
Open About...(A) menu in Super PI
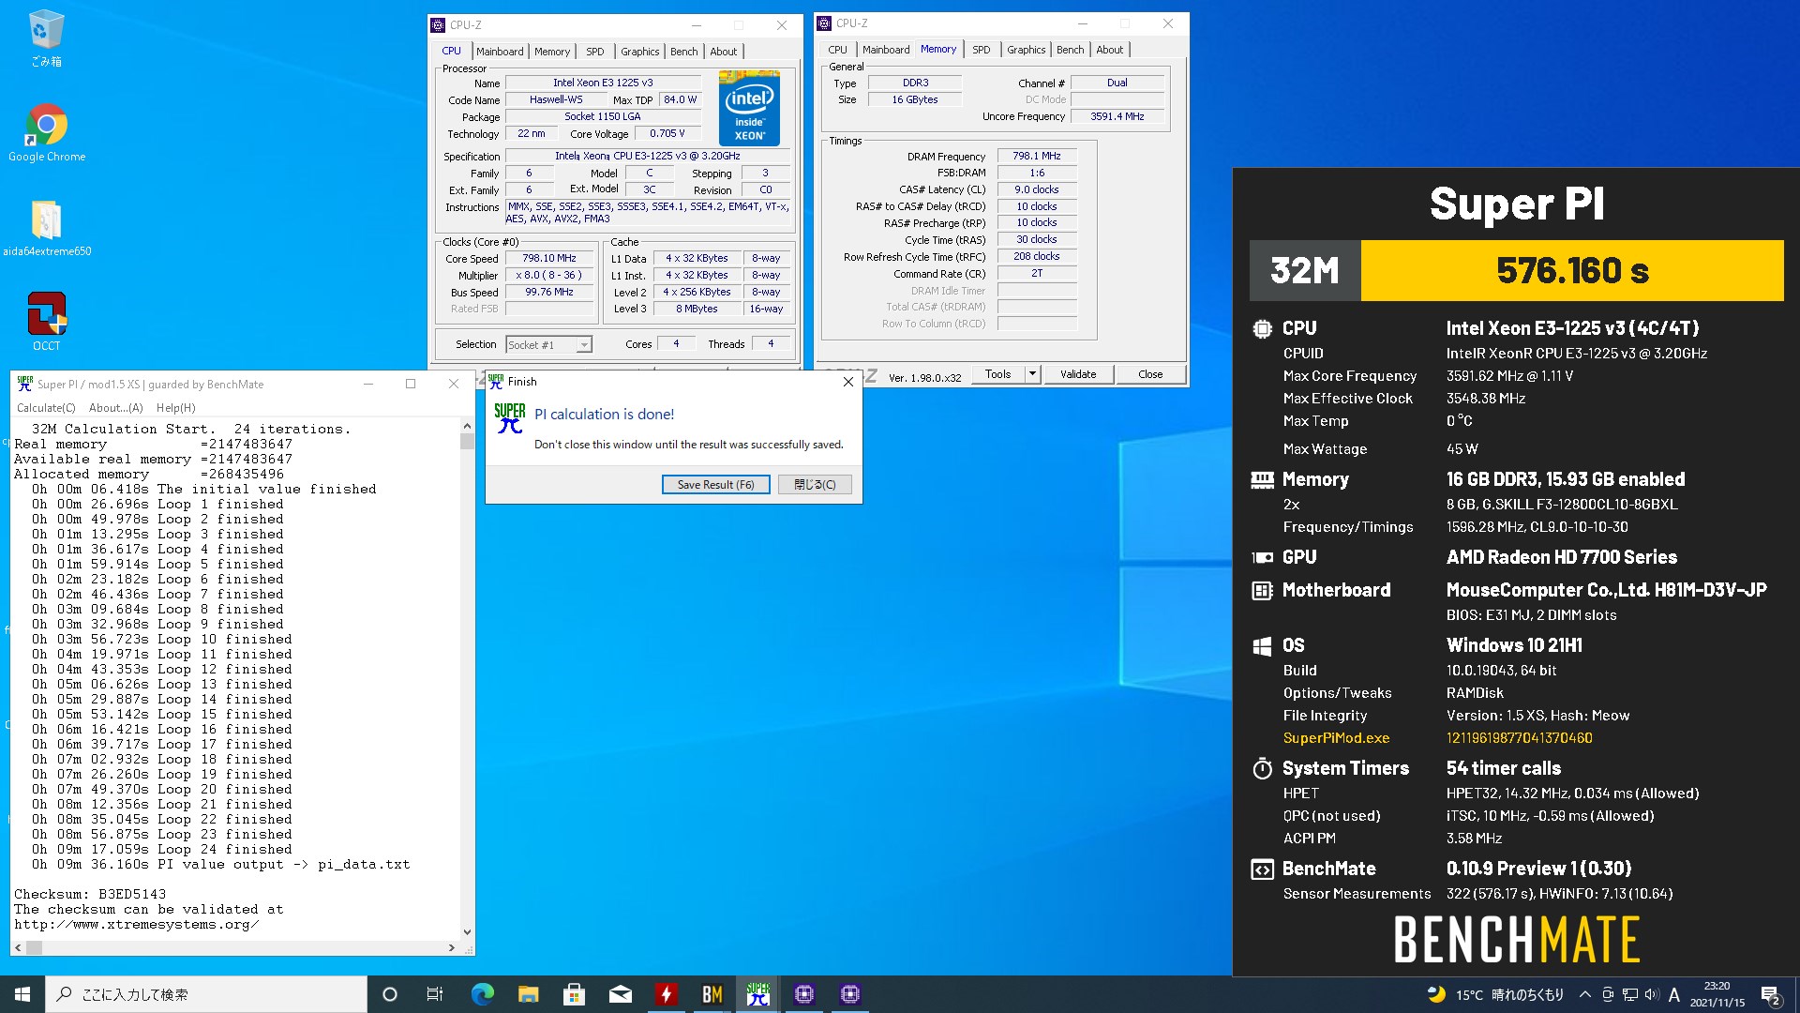[116, 408]
